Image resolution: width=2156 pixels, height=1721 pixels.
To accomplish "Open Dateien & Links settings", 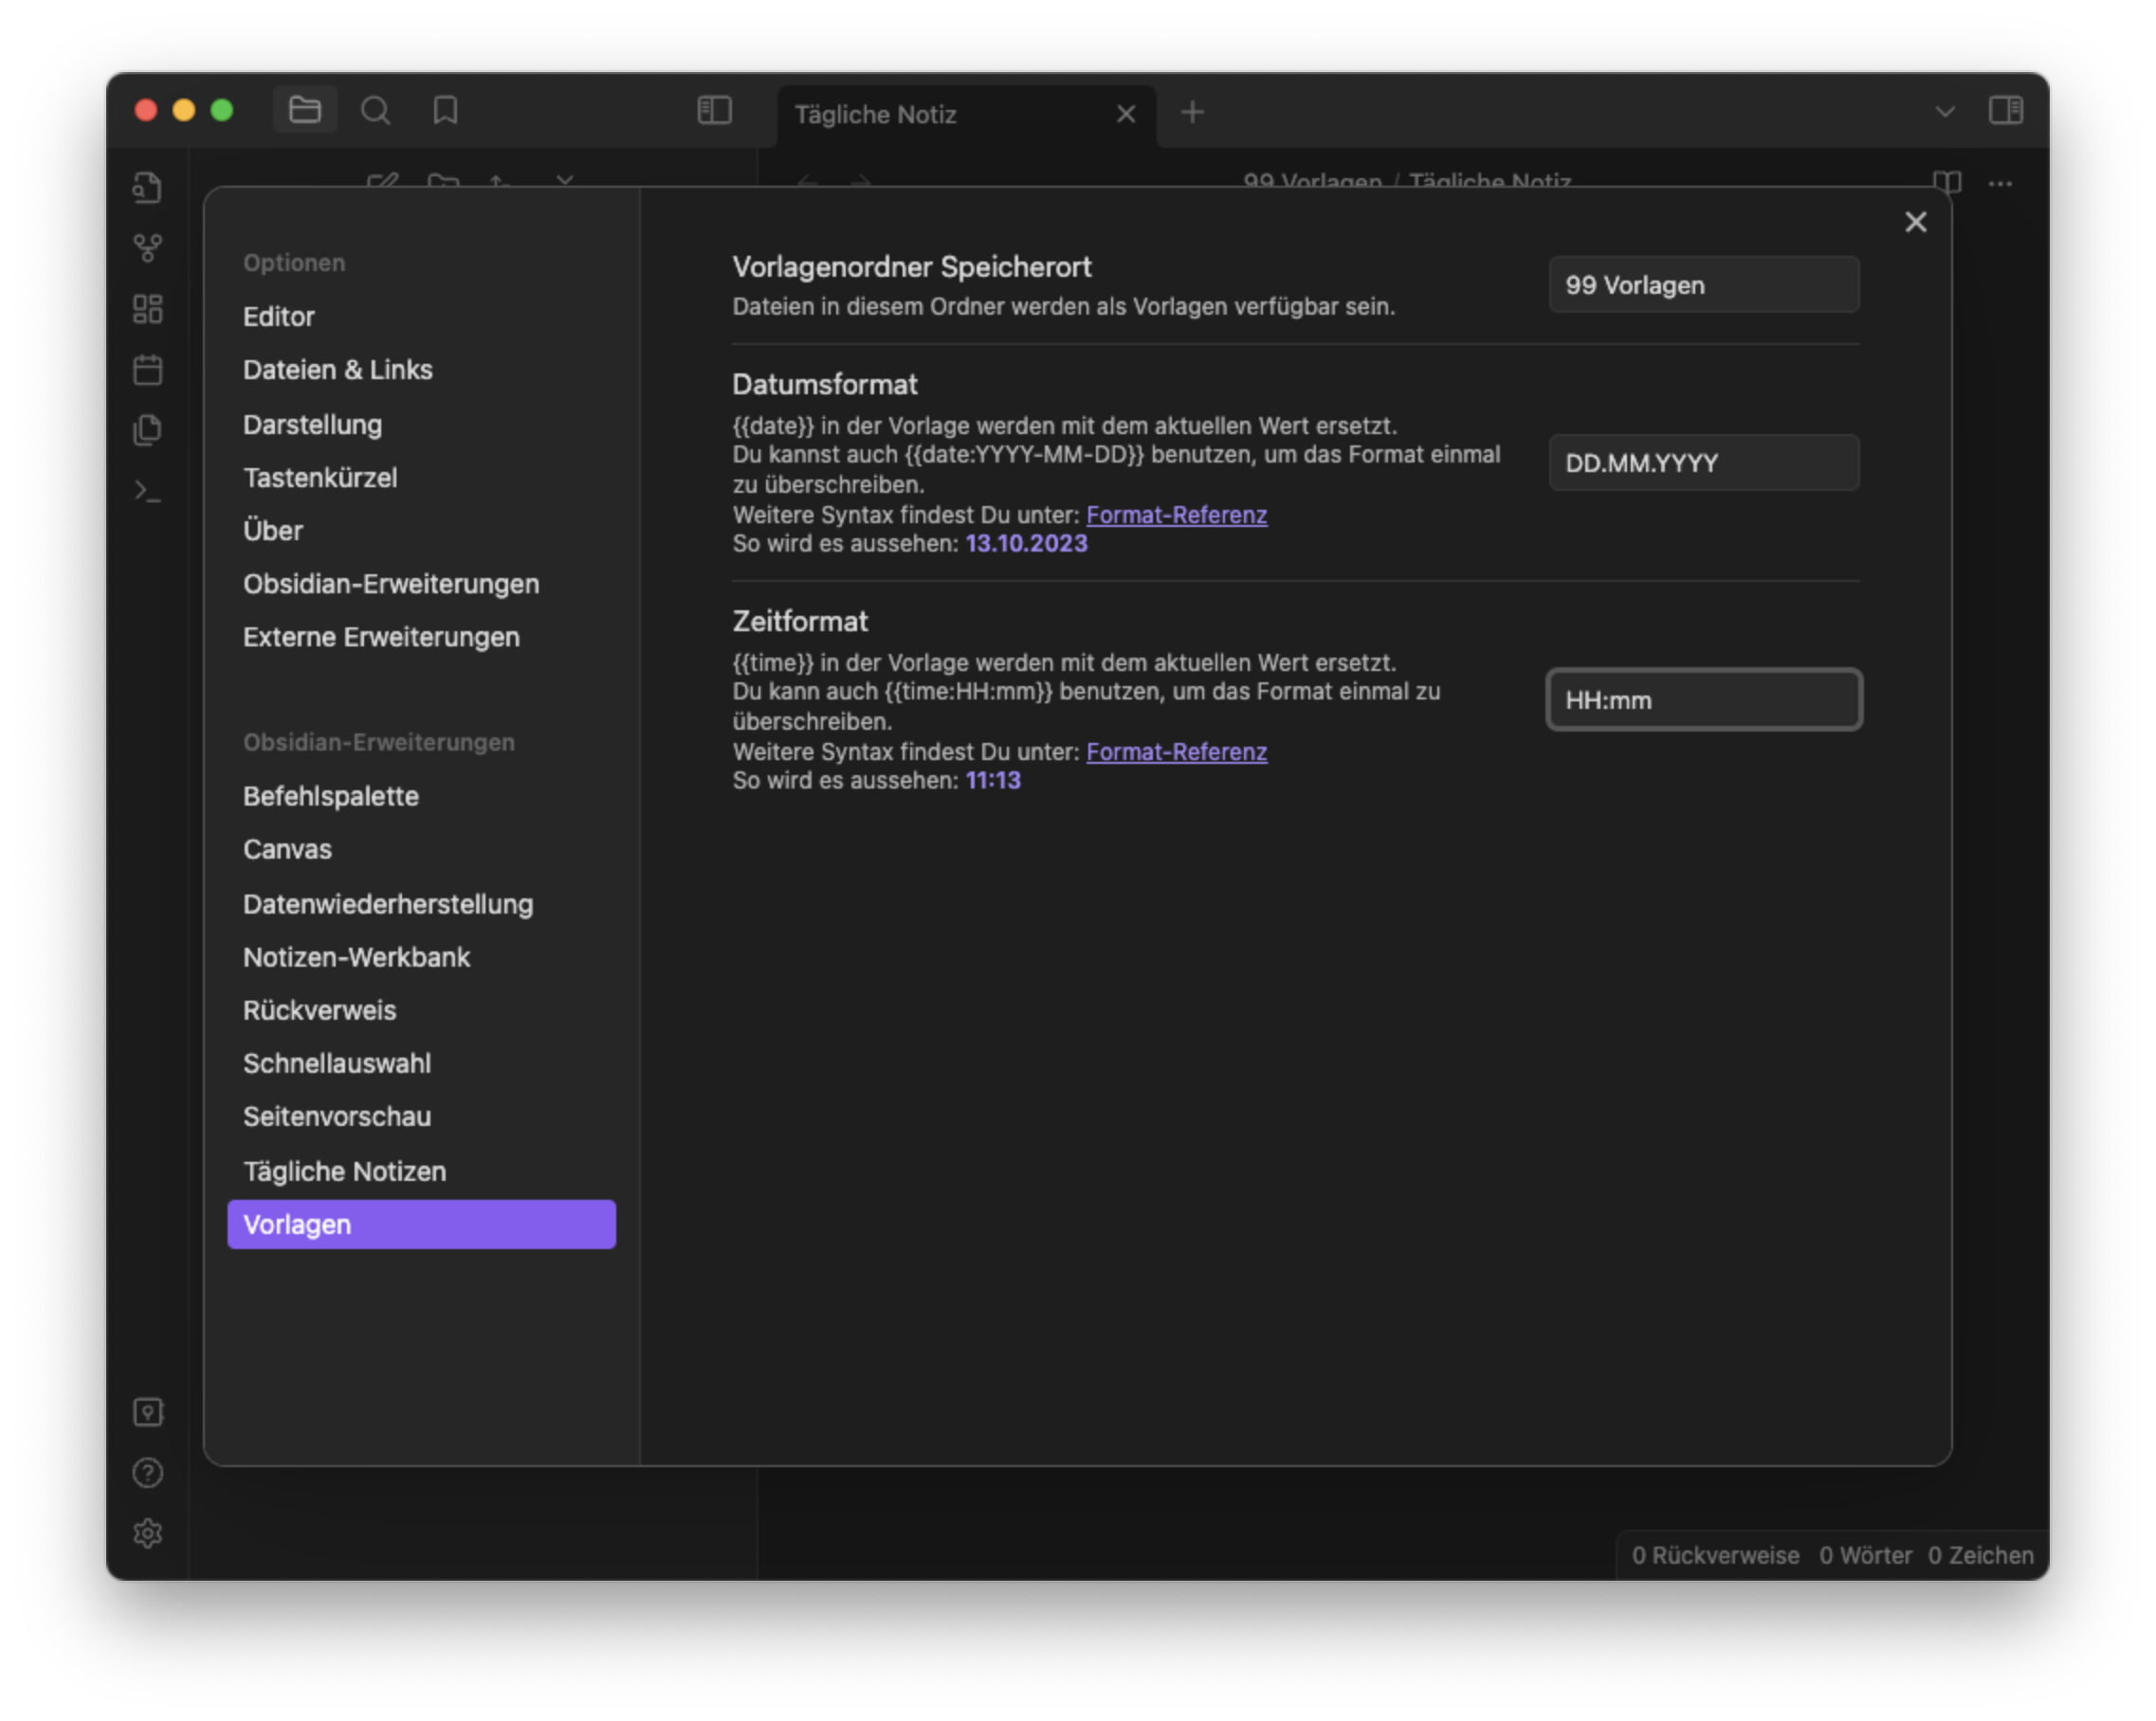I will click(421, 370).
